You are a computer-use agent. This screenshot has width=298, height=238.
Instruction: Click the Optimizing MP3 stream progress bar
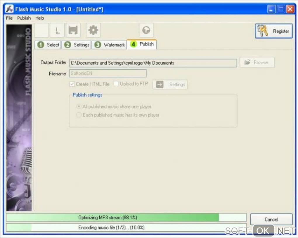[x=126, y=218]
